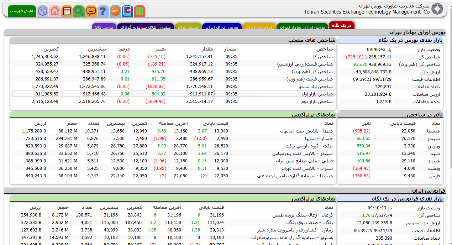Select the red 'در یک نگاه' tab
Screen dimensions: 452x245
point(342,26)
